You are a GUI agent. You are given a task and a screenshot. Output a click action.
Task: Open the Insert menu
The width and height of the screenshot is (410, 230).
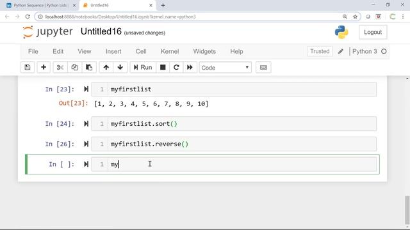coord(113,51)
